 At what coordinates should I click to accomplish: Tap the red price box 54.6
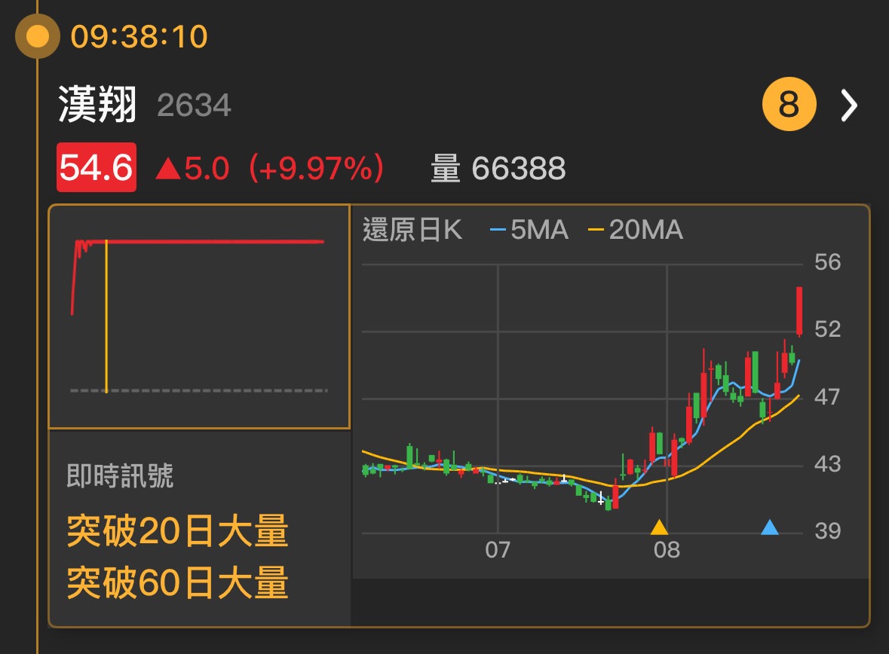(x=97, y=167)
